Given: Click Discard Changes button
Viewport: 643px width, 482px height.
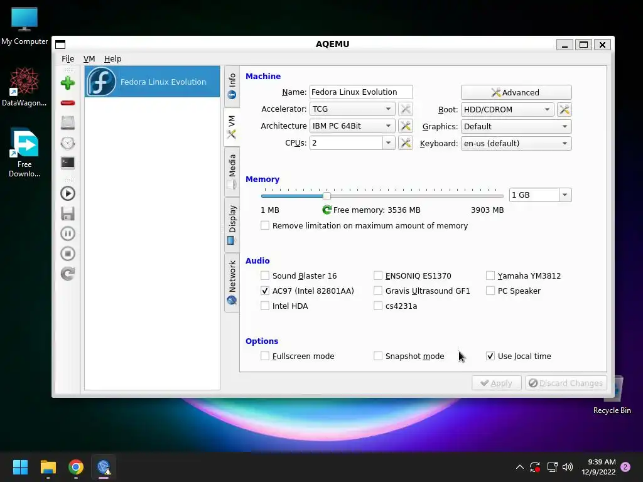Looking at the screenshot, I should tap(566, 383).
